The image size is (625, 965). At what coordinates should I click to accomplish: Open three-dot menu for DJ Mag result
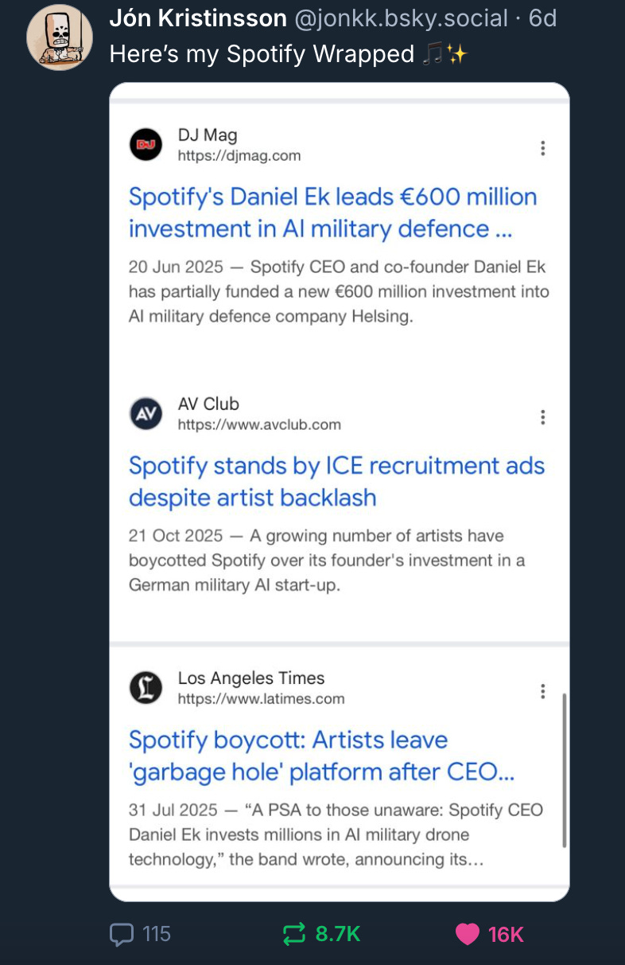click(542, 148)
